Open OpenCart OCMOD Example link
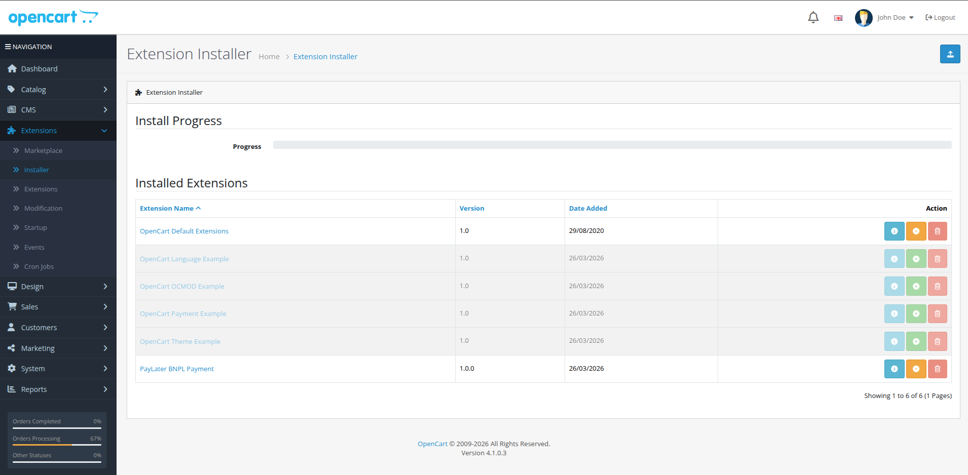The width and height of the screenshot is (968, 475). 182,286
